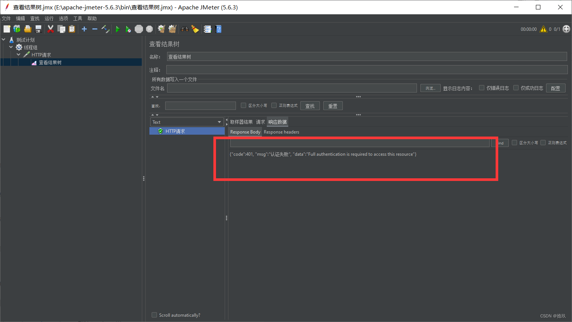Clear results with the single broom icon
The height and width of the screenshot is (322, 572).
tap(161, 29)
